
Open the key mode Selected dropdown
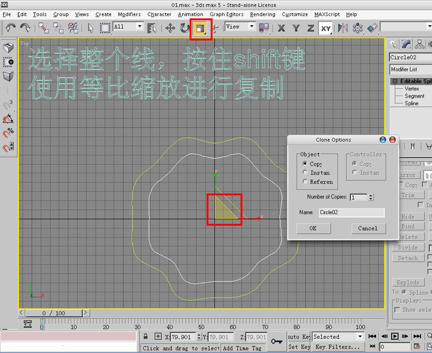360,336
